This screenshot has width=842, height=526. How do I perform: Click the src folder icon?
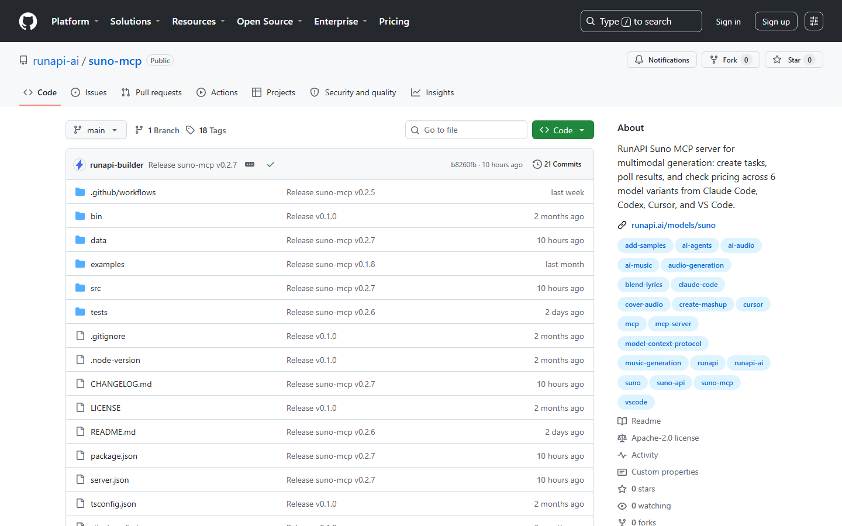(x=80, y=288)
